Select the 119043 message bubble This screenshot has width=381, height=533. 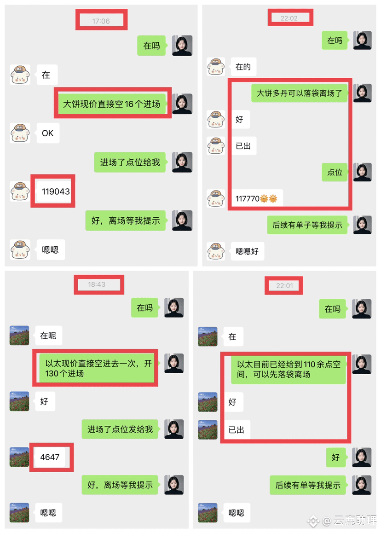point(55,191)
